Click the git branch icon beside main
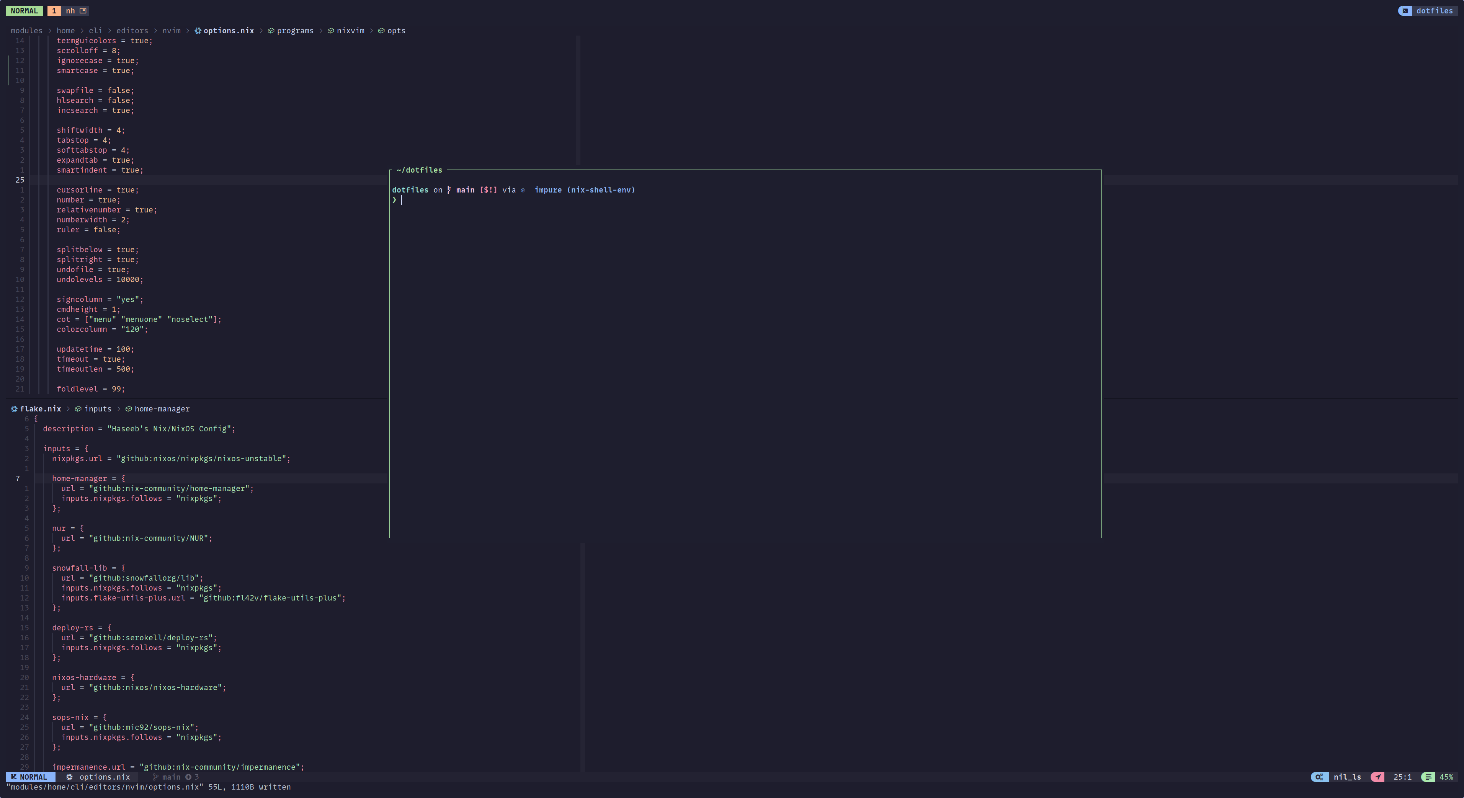 point(155,777)
